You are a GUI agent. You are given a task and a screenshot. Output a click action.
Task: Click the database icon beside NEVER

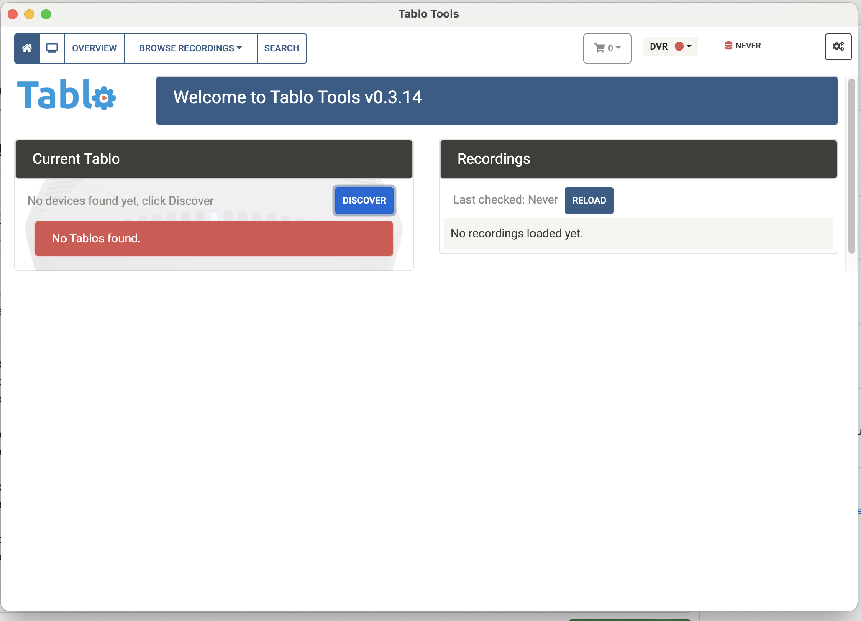coord(728,46)
